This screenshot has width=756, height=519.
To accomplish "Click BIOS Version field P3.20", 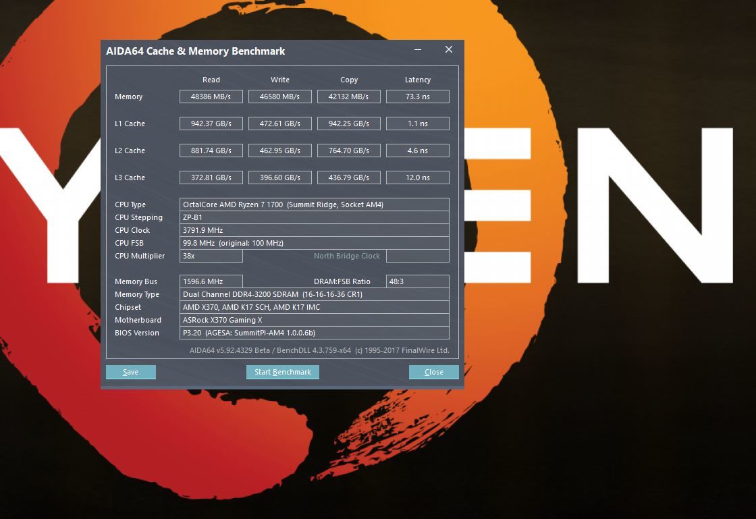I will coord(315,333).
